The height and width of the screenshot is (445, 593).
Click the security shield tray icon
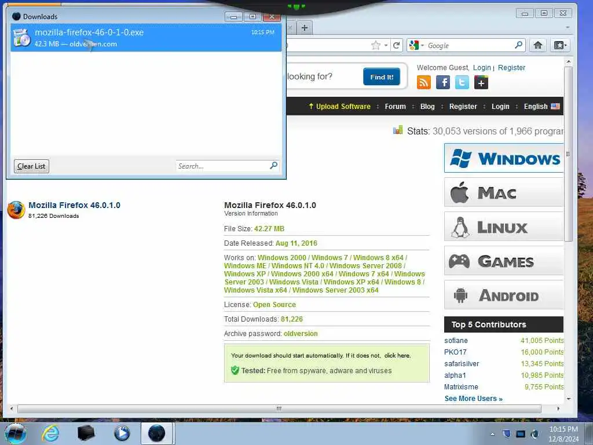(507, 433)
